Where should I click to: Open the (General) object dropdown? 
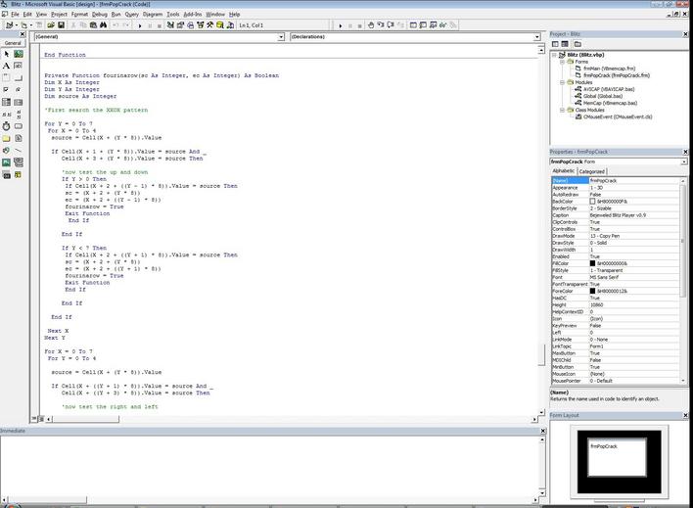coord(281,37)
